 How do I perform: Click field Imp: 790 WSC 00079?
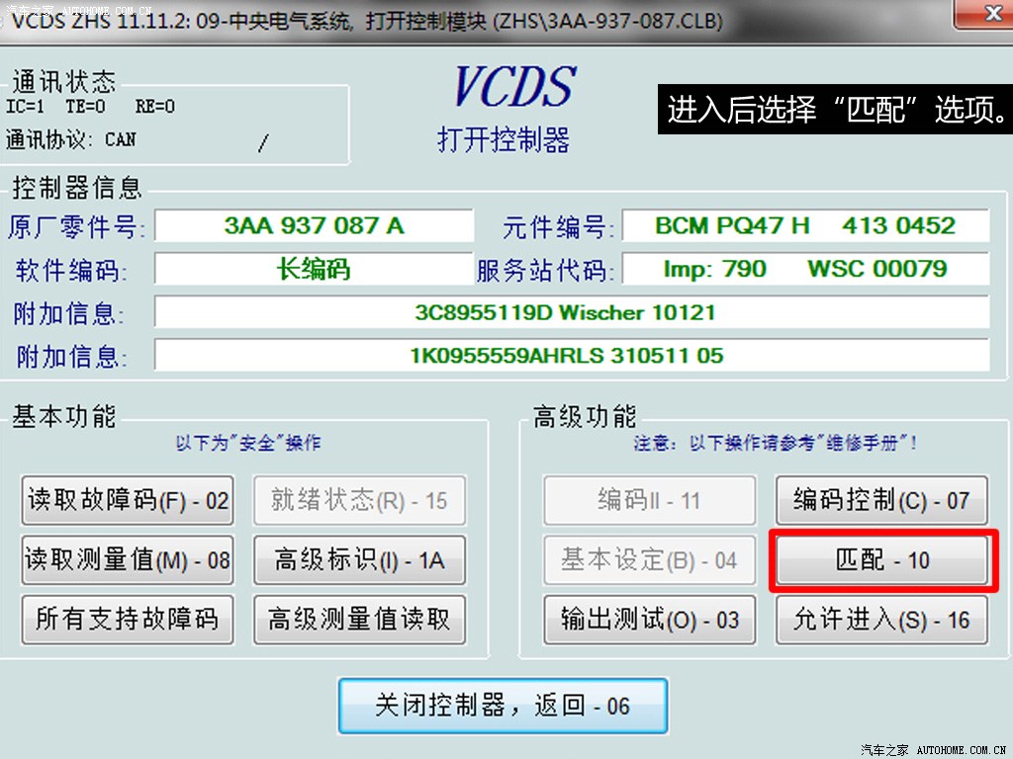pos(805,269)
